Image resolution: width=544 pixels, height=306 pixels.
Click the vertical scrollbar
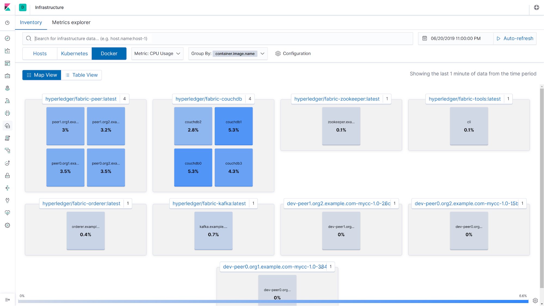(x=542, y=188)
